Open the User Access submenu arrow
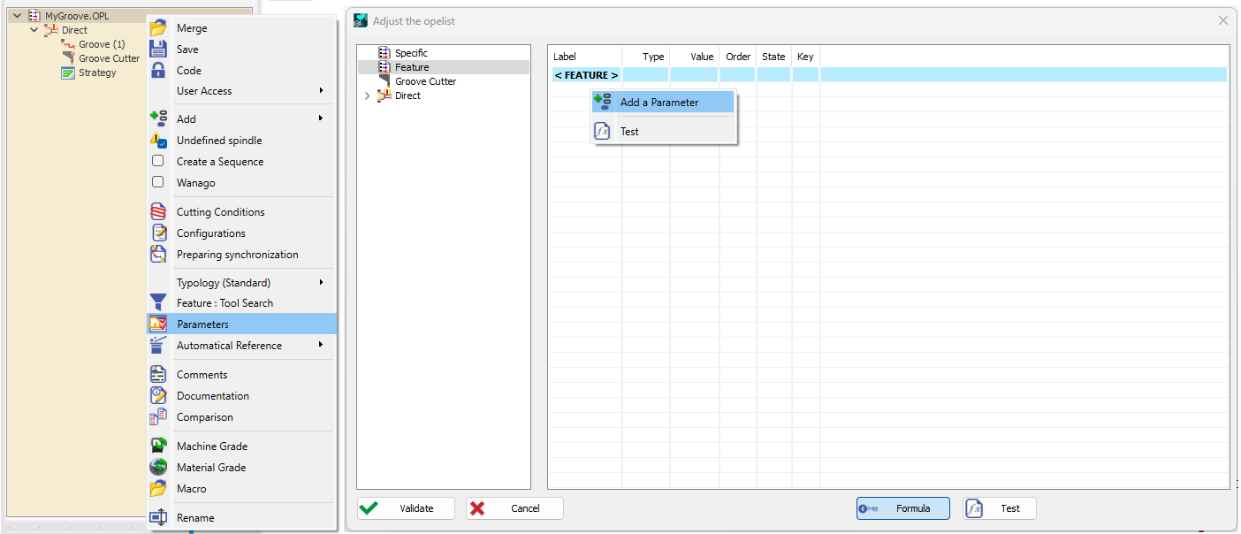The height and width of the screenshot is (534, 1241). [321, 91]
